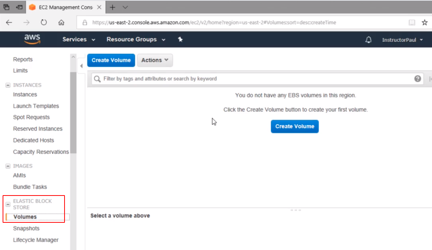Screen dimensions: 432x250
Task: Collapse the INSTANCES section
Action: pos(8,85)
